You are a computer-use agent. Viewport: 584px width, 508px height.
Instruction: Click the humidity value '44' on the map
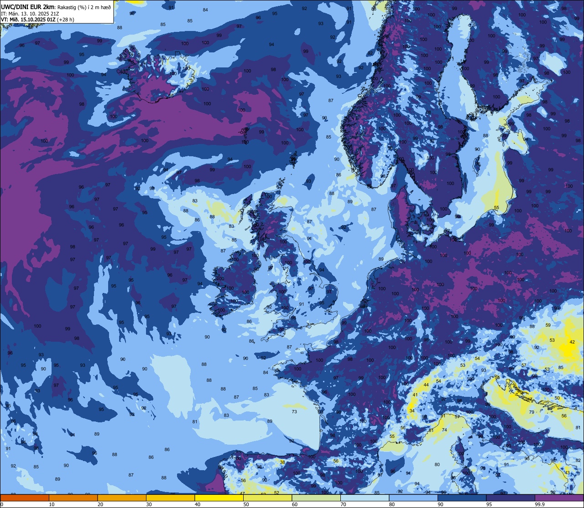coord(426,385)
